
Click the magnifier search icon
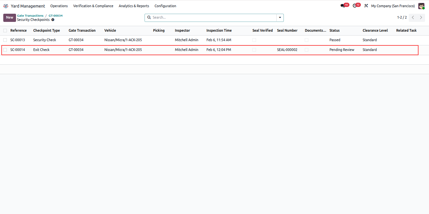pyautogui.click(x=149, y=18)
